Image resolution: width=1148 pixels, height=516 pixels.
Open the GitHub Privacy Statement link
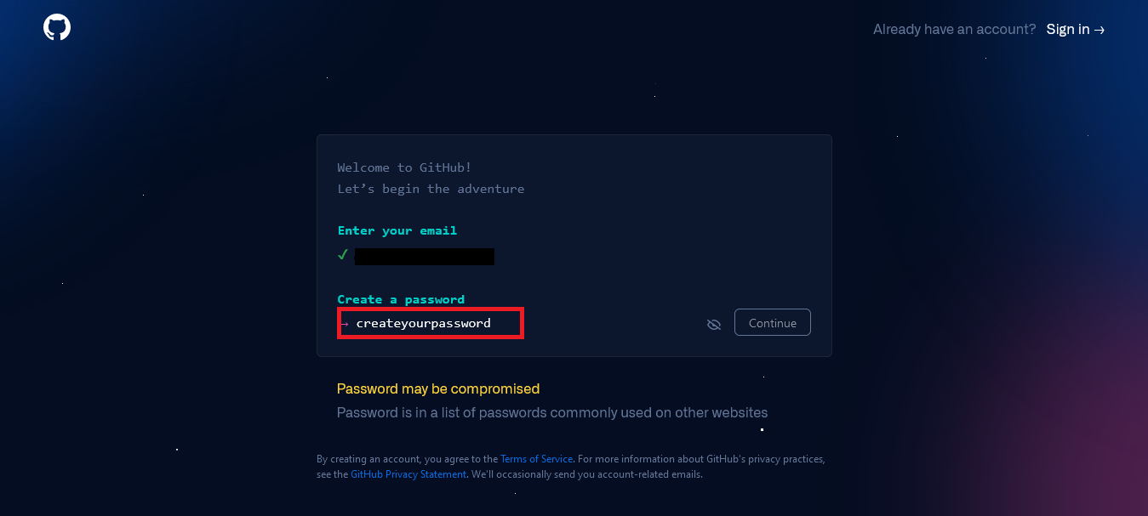408,474
